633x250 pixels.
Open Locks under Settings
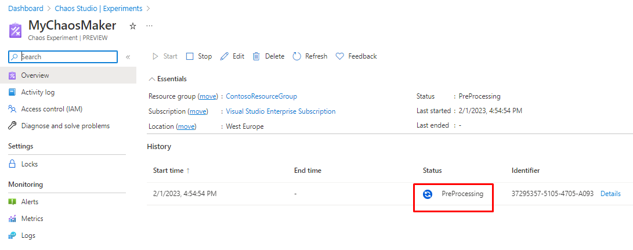[x=29, y=164]
